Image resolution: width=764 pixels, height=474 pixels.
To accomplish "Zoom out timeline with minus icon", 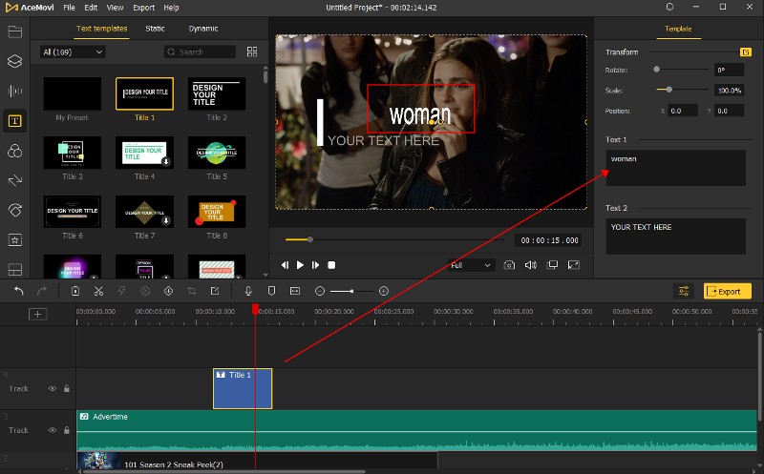I will point(320,291).
